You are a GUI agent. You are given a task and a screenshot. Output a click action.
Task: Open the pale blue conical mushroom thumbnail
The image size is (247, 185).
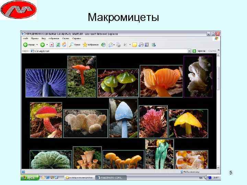pos(123,118)
